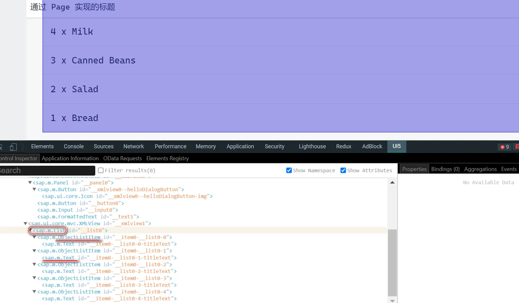Open the Redux tab
Viewport: 519px width, 303px height.
(344, 146)
